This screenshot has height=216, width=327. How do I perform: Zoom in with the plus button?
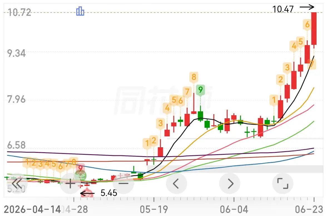point(70,184)
